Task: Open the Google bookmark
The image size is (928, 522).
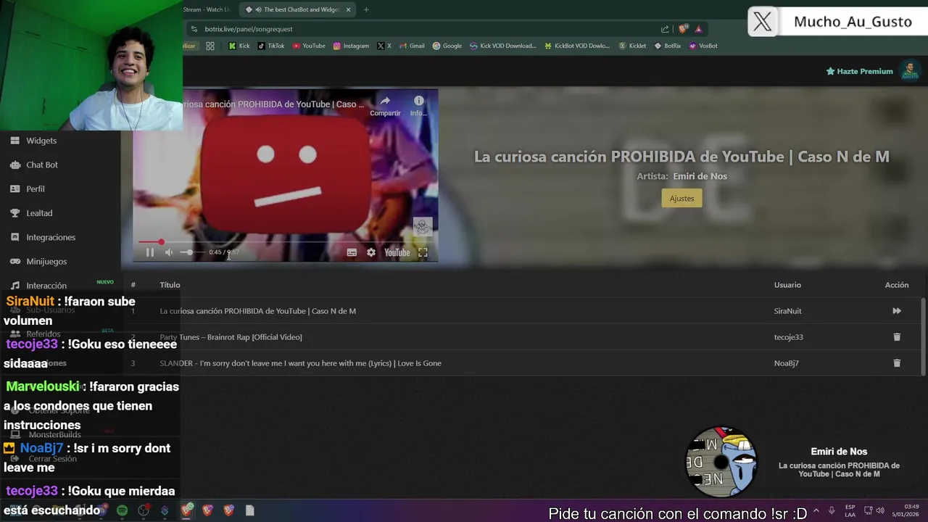Action: click(x=447, y=46)
